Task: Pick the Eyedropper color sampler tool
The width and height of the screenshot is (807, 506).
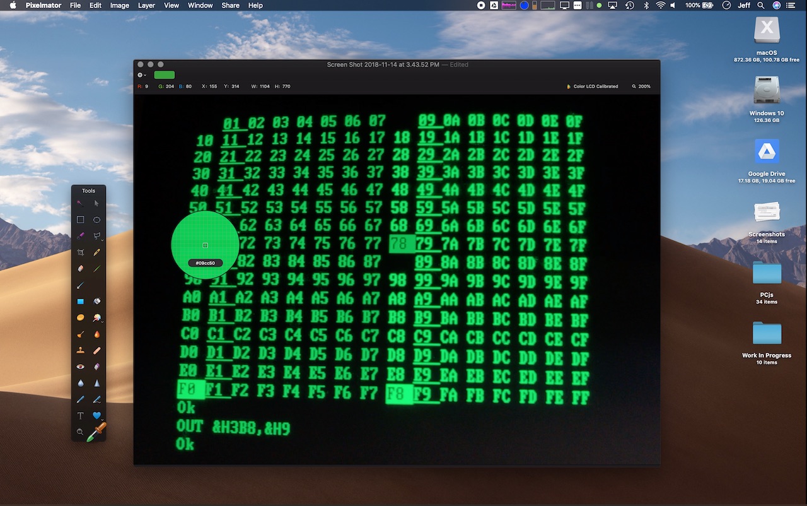Action: (x=97, y=432)
